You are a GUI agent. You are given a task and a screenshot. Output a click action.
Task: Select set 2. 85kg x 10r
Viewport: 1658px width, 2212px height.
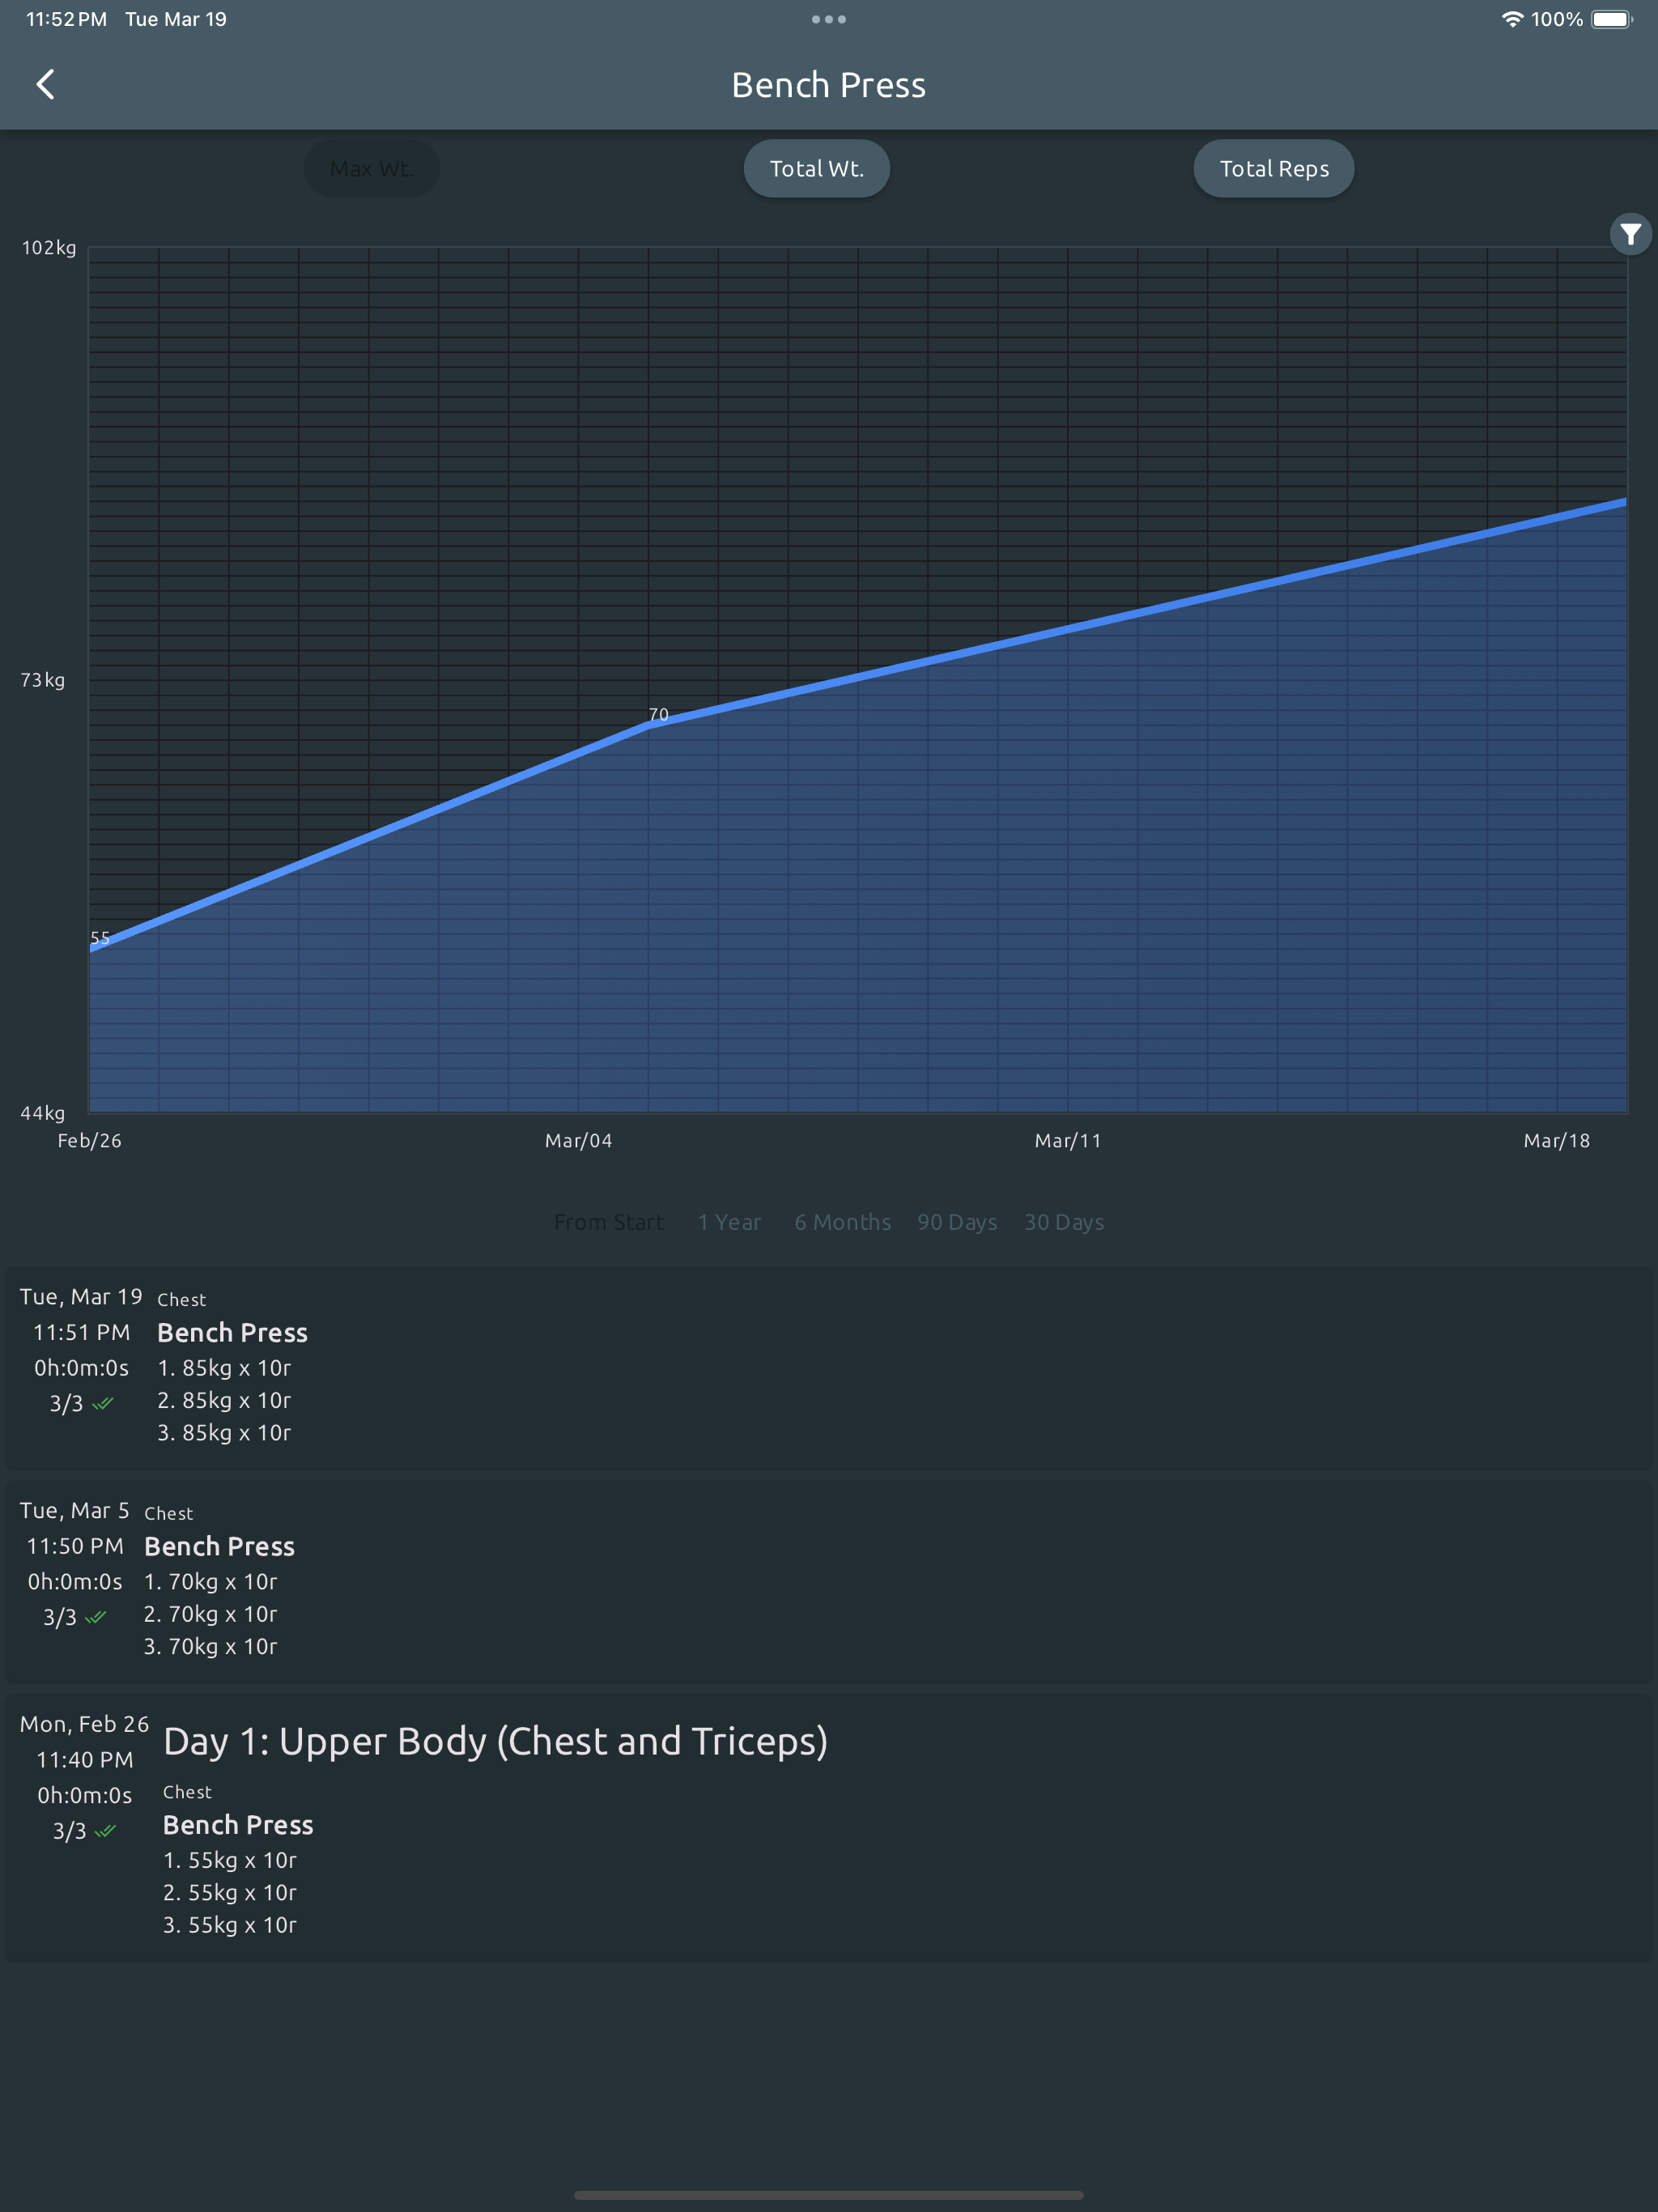click(x=224, y=1400)
